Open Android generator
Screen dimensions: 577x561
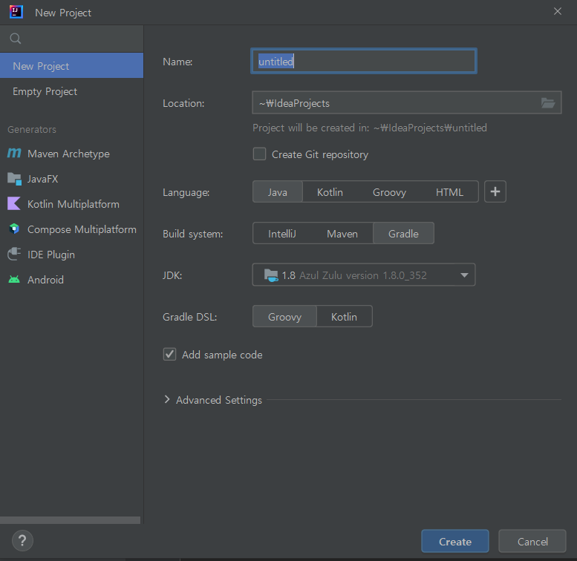tap(72, 280)
